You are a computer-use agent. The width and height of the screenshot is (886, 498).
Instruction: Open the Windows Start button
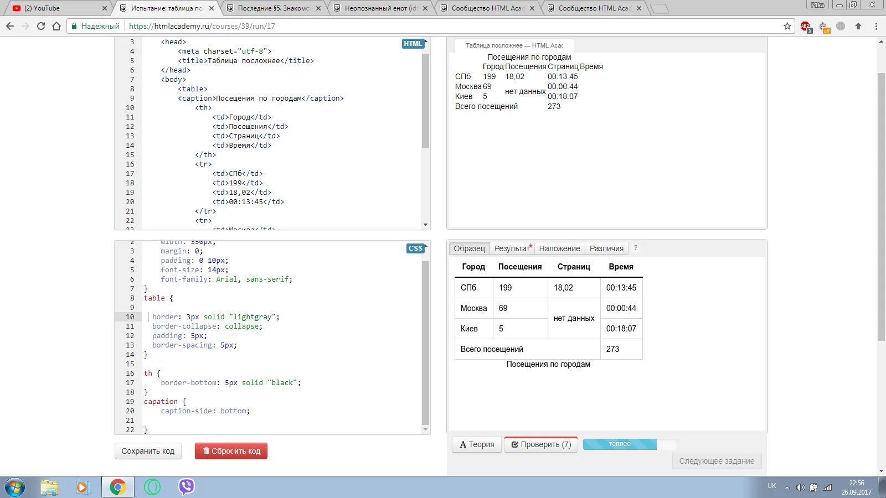(x=15, y=487)
